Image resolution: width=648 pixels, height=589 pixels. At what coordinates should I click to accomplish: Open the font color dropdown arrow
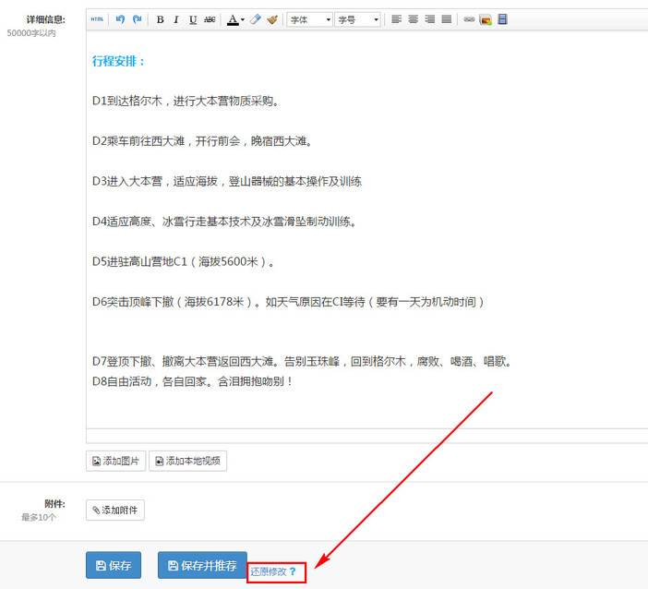(x=242, y=19)
